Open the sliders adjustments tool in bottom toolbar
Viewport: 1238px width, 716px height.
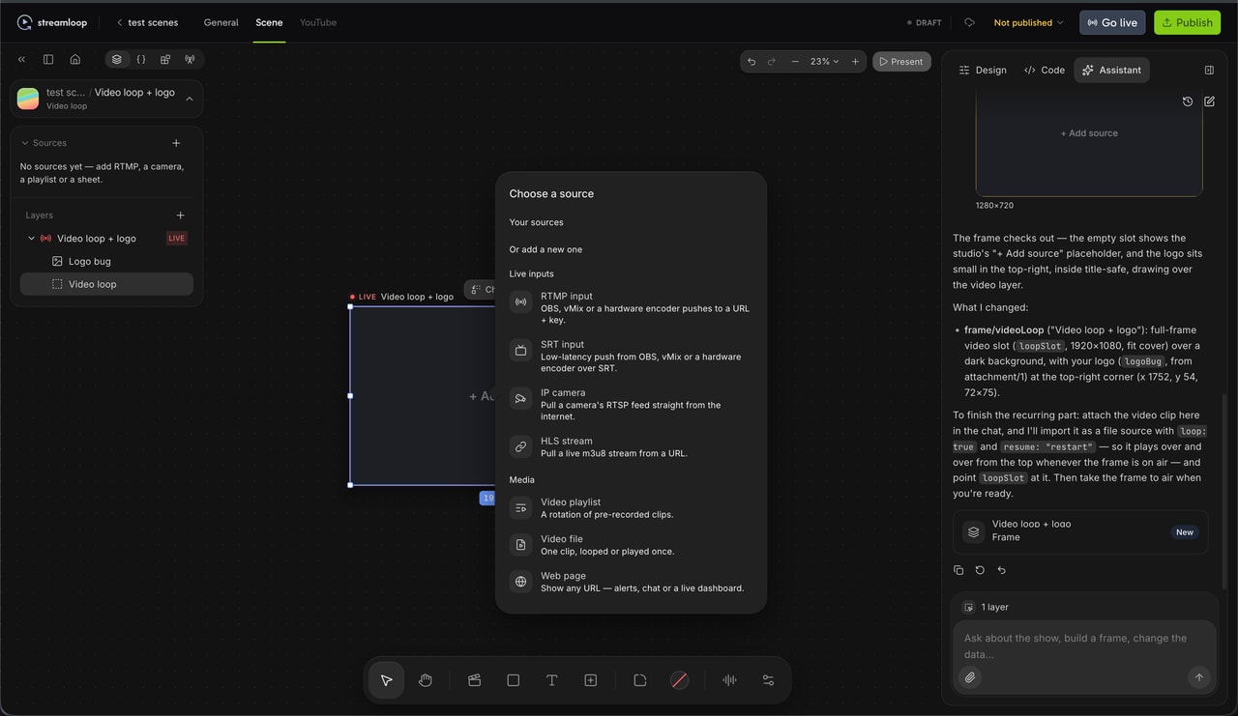pyautogui.click(x=768, y=680)
